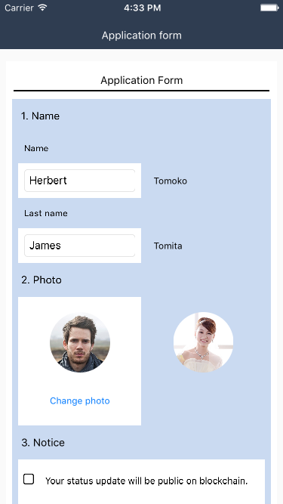Tap the man's circular profile photo
The height and width of the screenshot is (504, 283).
(x=80, y=342)
